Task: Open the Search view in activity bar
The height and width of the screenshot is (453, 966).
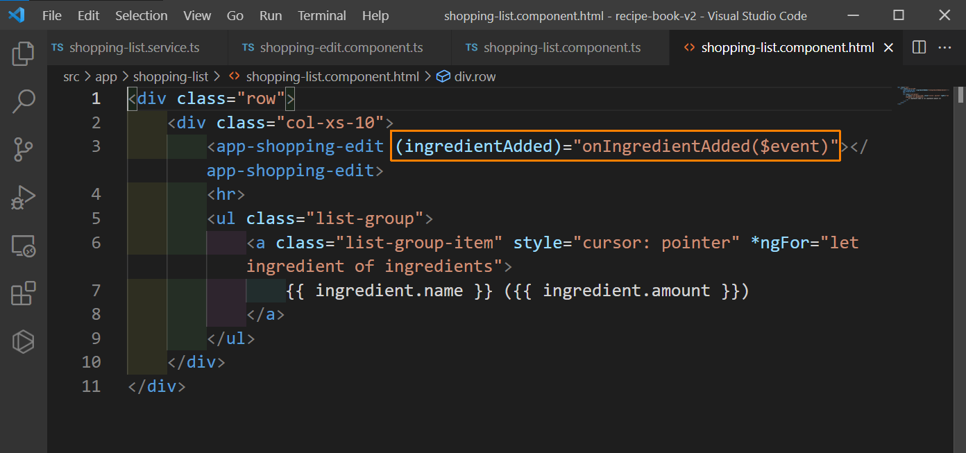Action: 24,101
